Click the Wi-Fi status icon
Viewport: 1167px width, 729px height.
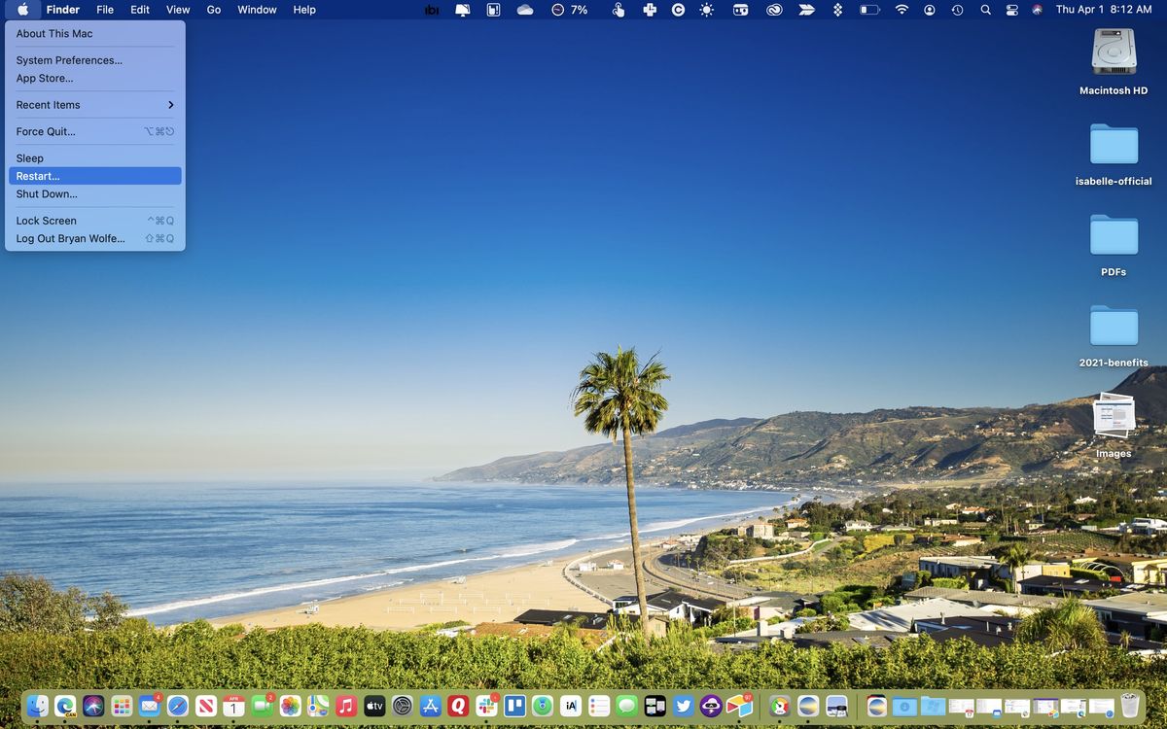[902, 10]
